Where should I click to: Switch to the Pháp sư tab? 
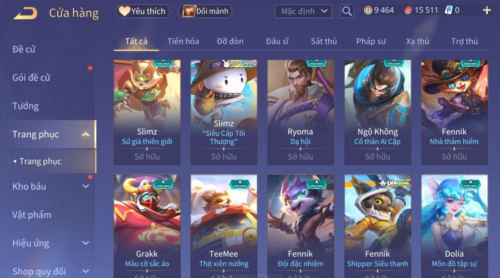[371, 41]
